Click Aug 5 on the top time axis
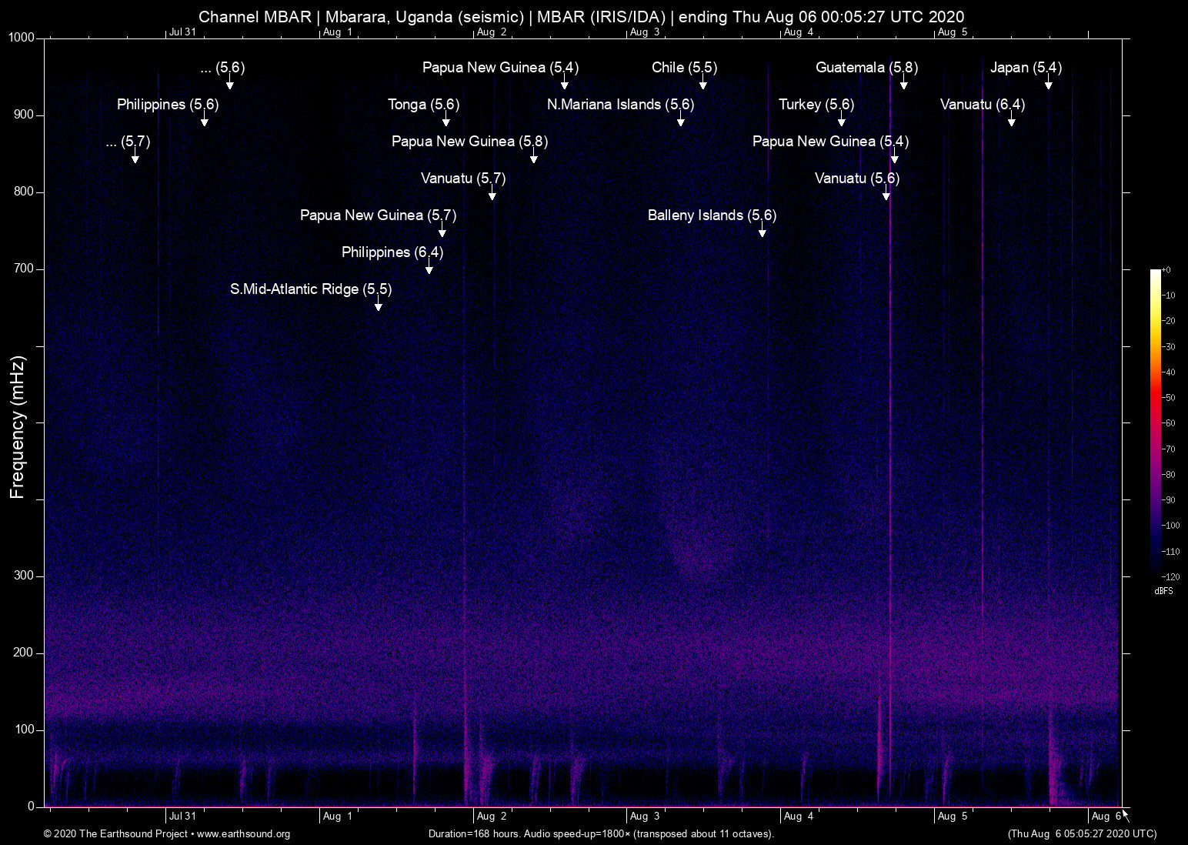The height and width of the screenshot is (845, 1188). (953, 32)
